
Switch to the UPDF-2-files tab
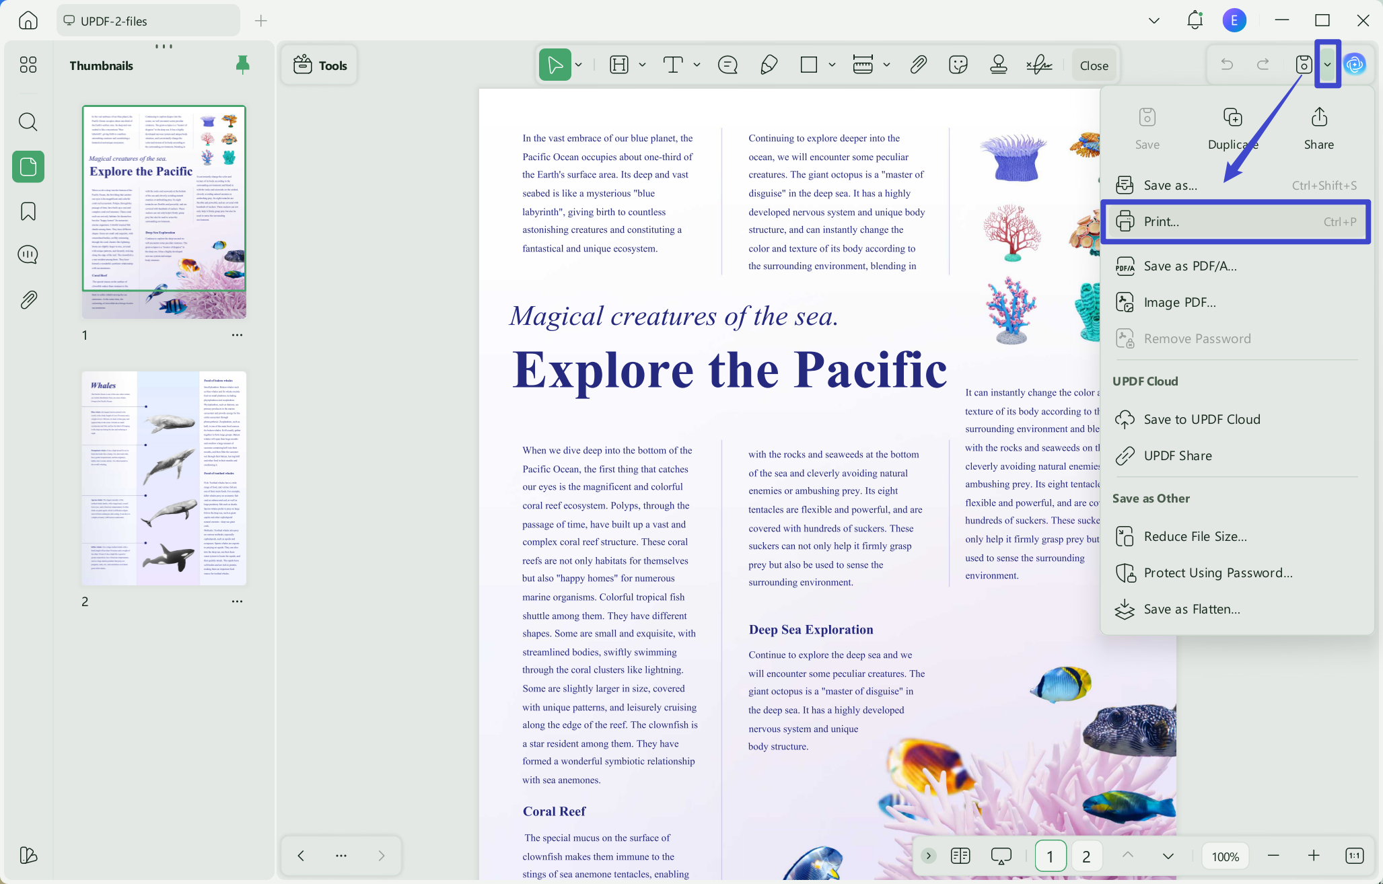pyautogui.click(x=148, y=21)
